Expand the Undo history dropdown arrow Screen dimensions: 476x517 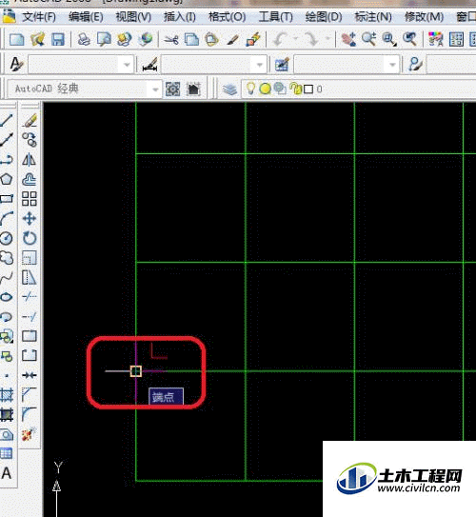tap(296, 39)
